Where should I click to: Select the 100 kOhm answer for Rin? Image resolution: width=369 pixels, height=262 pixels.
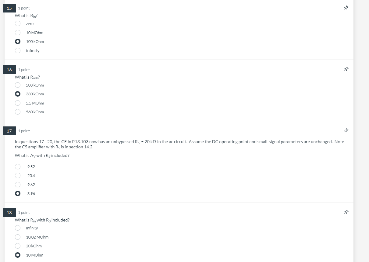tap(18, 41)
